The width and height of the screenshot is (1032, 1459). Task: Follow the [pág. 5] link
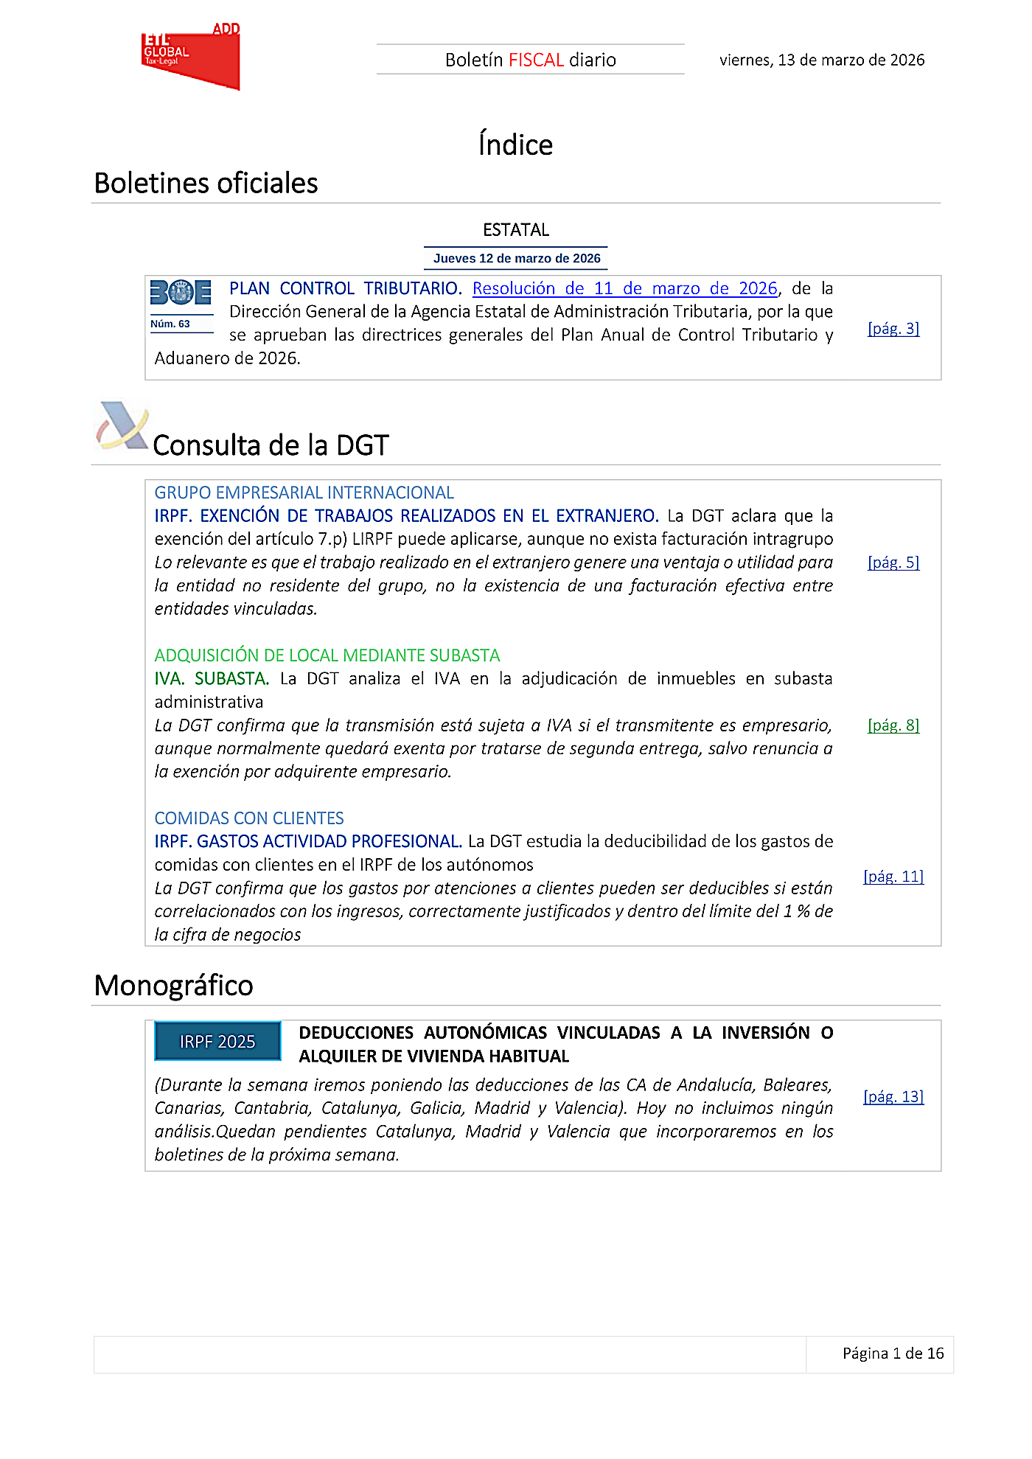coord(893,563)
